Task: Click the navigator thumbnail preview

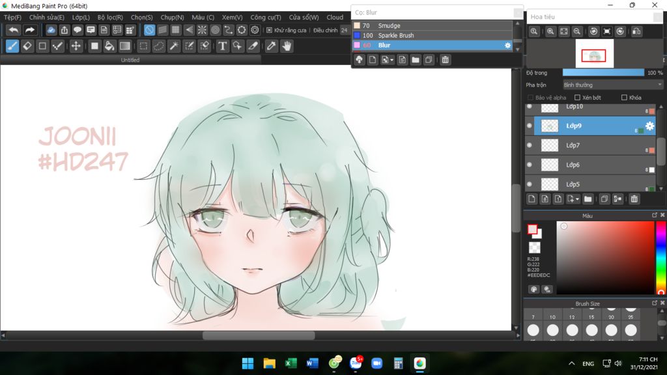Action: (594, 53)
